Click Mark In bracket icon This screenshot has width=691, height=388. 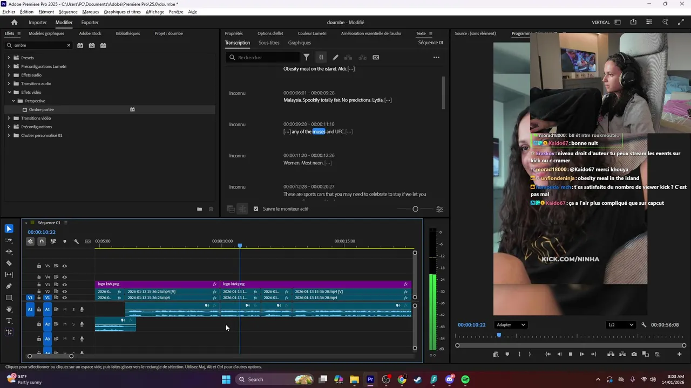click(x=519, y=354)
